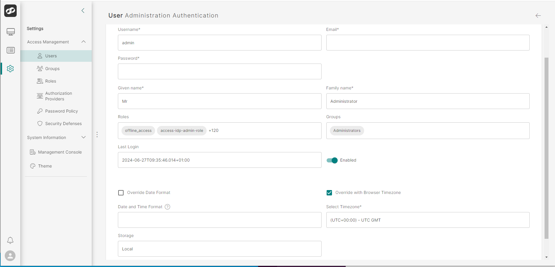Screen dimensions: 555x267
Task: Click the Authorization Providers icon
Action: 40,96
